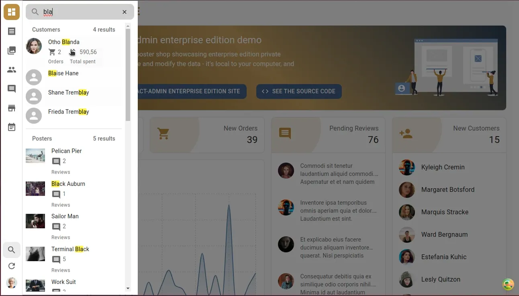Open the Orders list icon in sidebar
This screenshot has height=296, width=519.
click(12, 31)
